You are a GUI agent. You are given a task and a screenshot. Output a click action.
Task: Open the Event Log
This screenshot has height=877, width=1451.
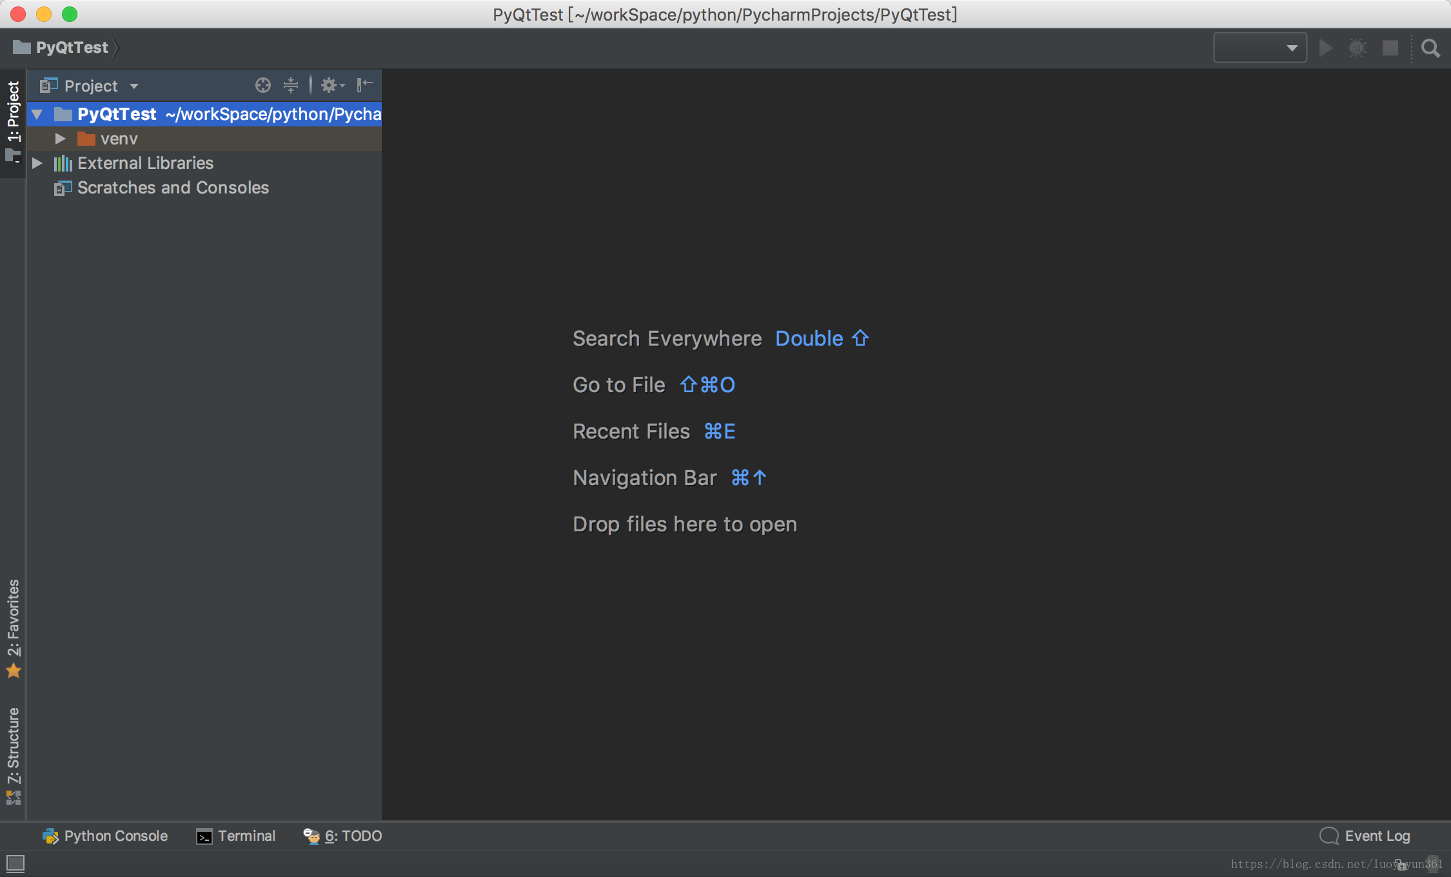[1365, 836]
